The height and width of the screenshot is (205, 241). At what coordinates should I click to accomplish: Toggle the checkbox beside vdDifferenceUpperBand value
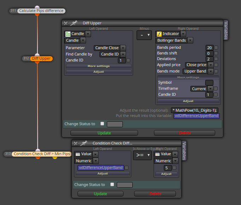click(127, 168)
